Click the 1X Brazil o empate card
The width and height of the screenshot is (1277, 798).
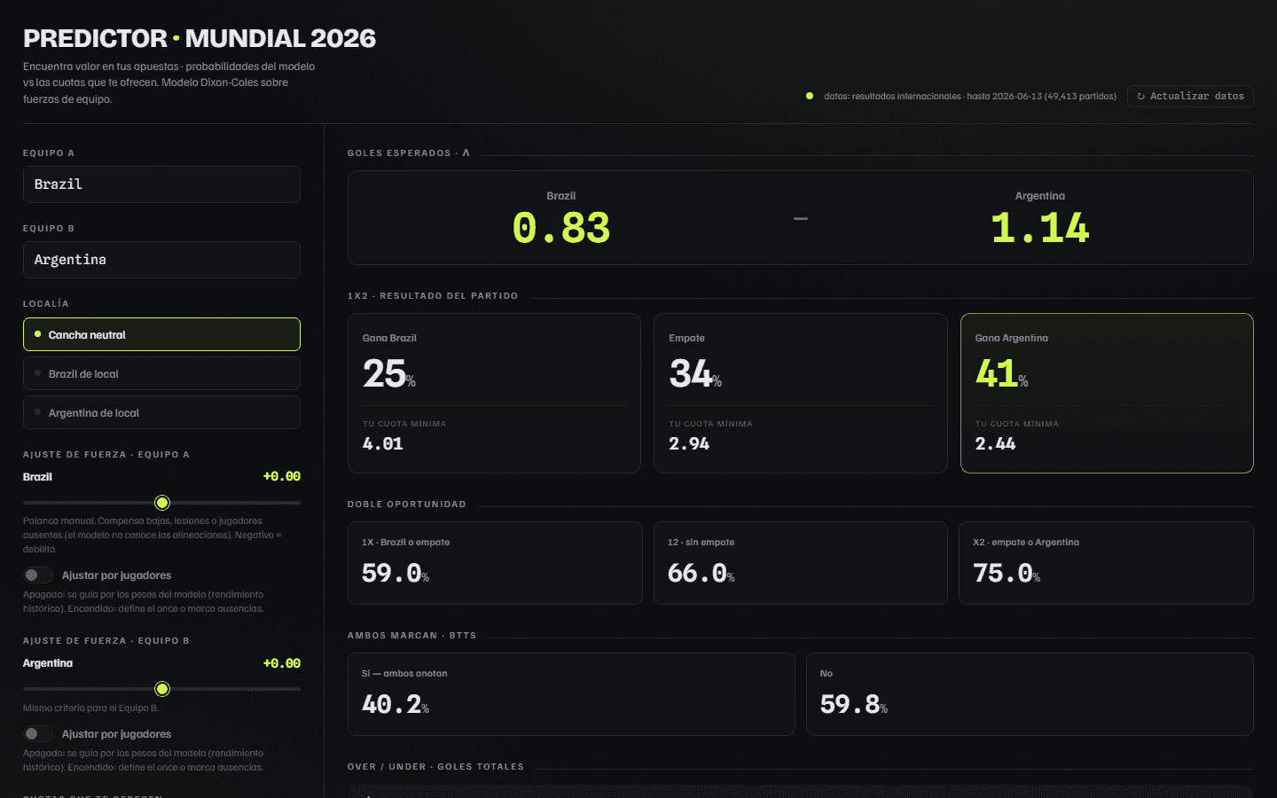[x=495, y=563]
